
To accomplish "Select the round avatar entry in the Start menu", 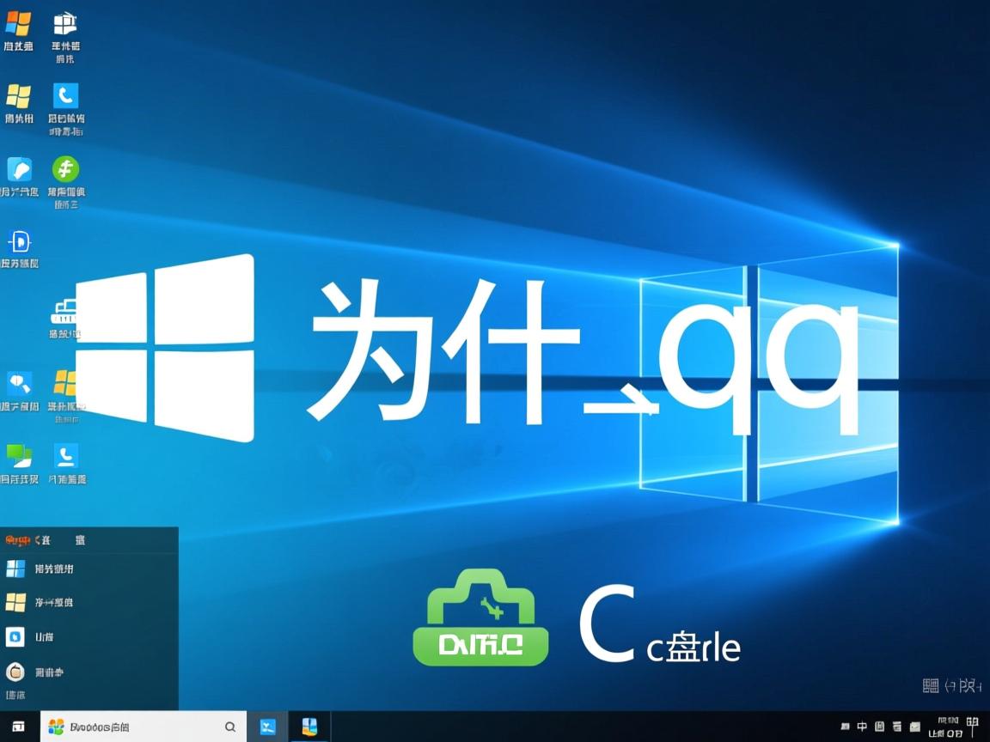I will pyautogui.click(x=17, y=672).
